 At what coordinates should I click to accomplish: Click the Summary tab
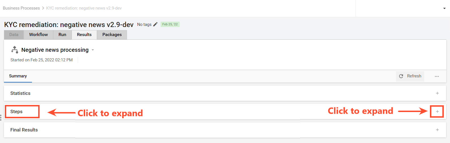point(18,76)
